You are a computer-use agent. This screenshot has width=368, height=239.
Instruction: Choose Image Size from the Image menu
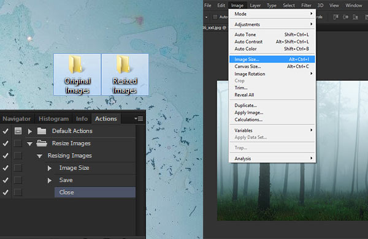point(272,59)
